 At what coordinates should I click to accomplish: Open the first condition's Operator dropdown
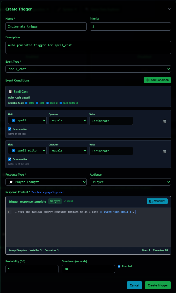(x=68, y=121)
